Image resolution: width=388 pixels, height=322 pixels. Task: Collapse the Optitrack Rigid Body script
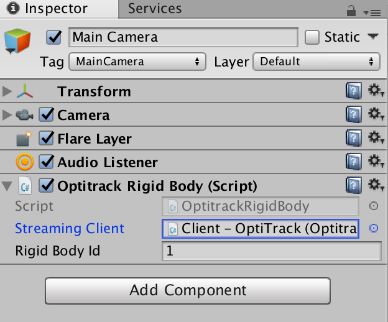7,186
